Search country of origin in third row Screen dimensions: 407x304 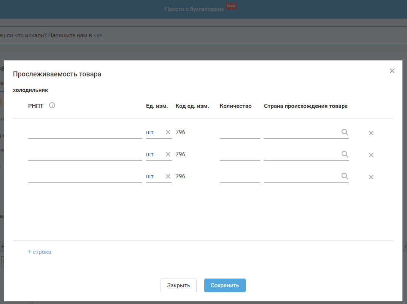[345, 176]
